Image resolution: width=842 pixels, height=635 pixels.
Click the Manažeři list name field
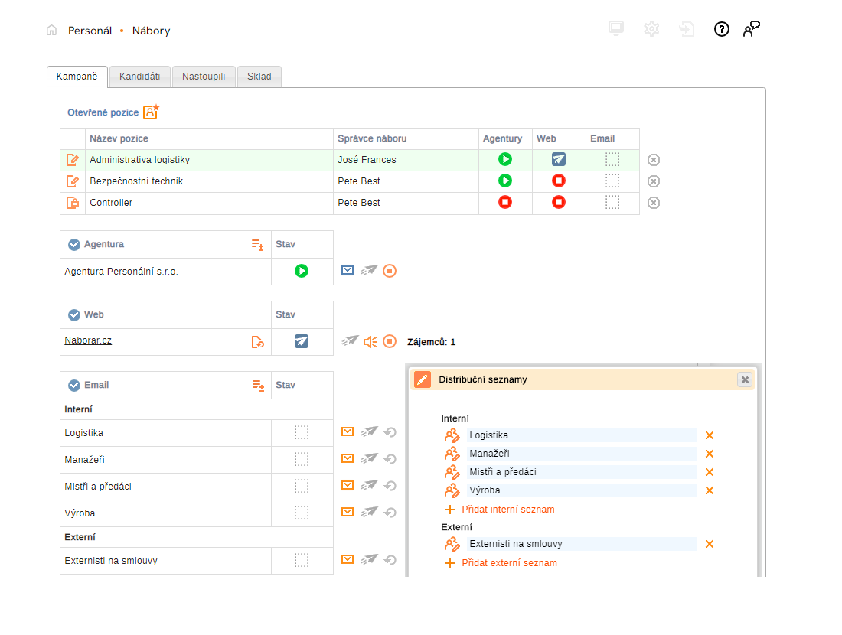pos(582,454)
